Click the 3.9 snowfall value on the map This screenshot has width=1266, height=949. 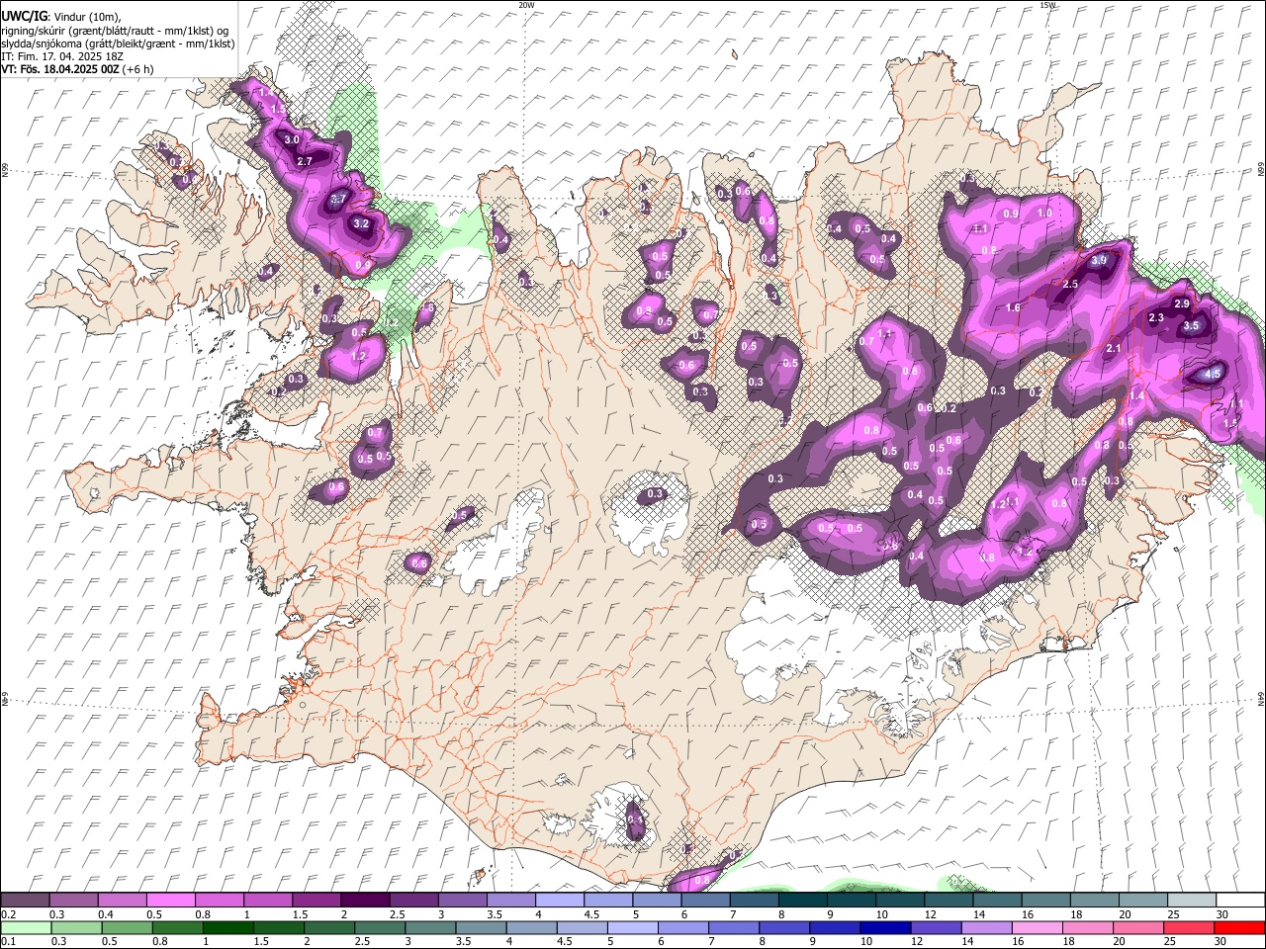tap(1099, 261)
